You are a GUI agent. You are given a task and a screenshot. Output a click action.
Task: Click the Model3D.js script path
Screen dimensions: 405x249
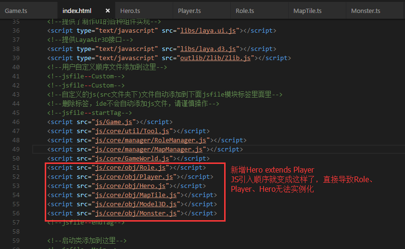[x=137, y=204]
